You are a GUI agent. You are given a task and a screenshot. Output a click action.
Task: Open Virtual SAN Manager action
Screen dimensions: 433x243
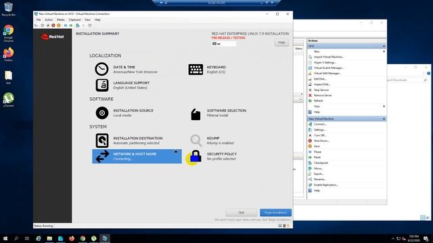pos(327,74)
